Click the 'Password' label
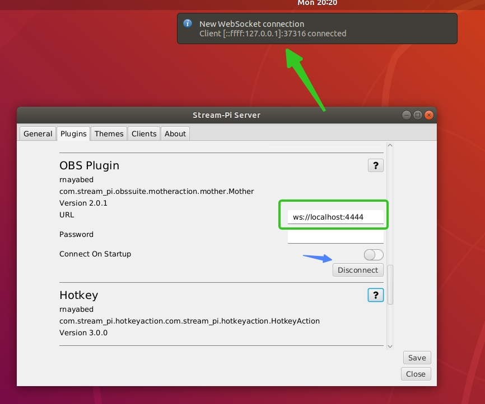485x404 pixels. [x=76, y=234]
